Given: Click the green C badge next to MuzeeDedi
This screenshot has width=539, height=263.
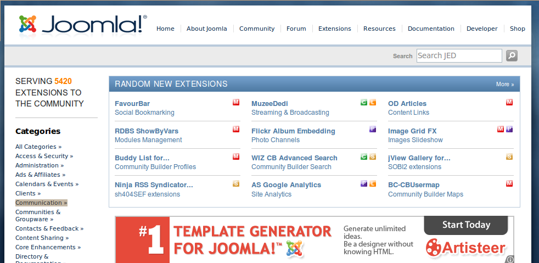Looking at the screenshot, I should 364,102.
